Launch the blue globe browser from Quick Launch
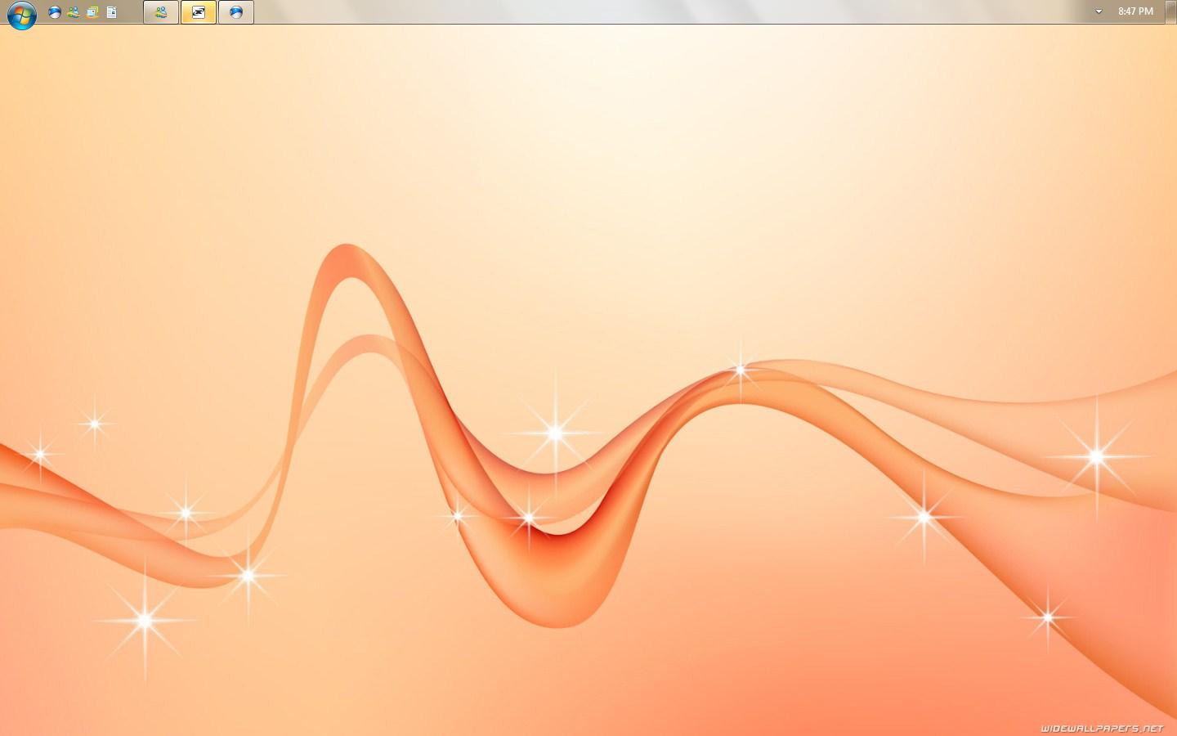This screenshot has height=736, width=1177. coord(55,12)
